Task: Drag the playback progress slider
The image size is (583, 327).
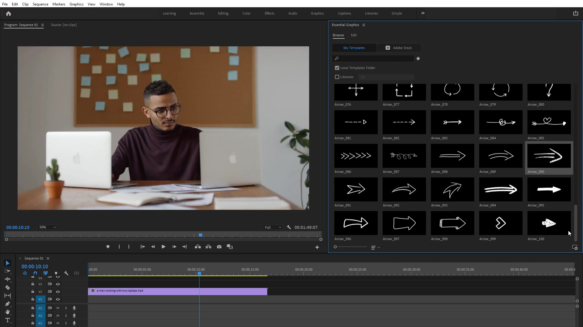Action: tap(200, 235)
